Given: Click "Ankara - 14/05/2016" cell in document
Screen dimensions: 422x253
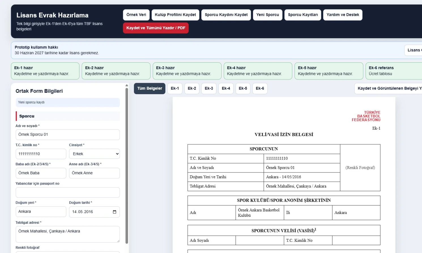Looking at the screenshot, I should [302, 177].
